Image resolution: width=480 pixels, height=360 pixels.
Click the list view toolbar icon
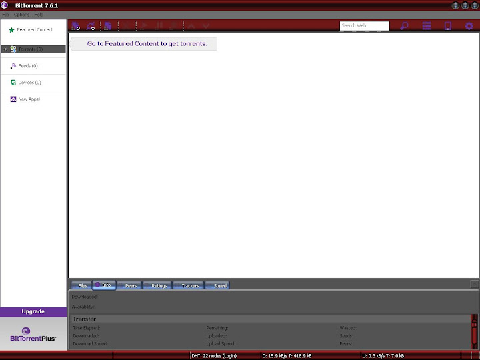[427, 26]
